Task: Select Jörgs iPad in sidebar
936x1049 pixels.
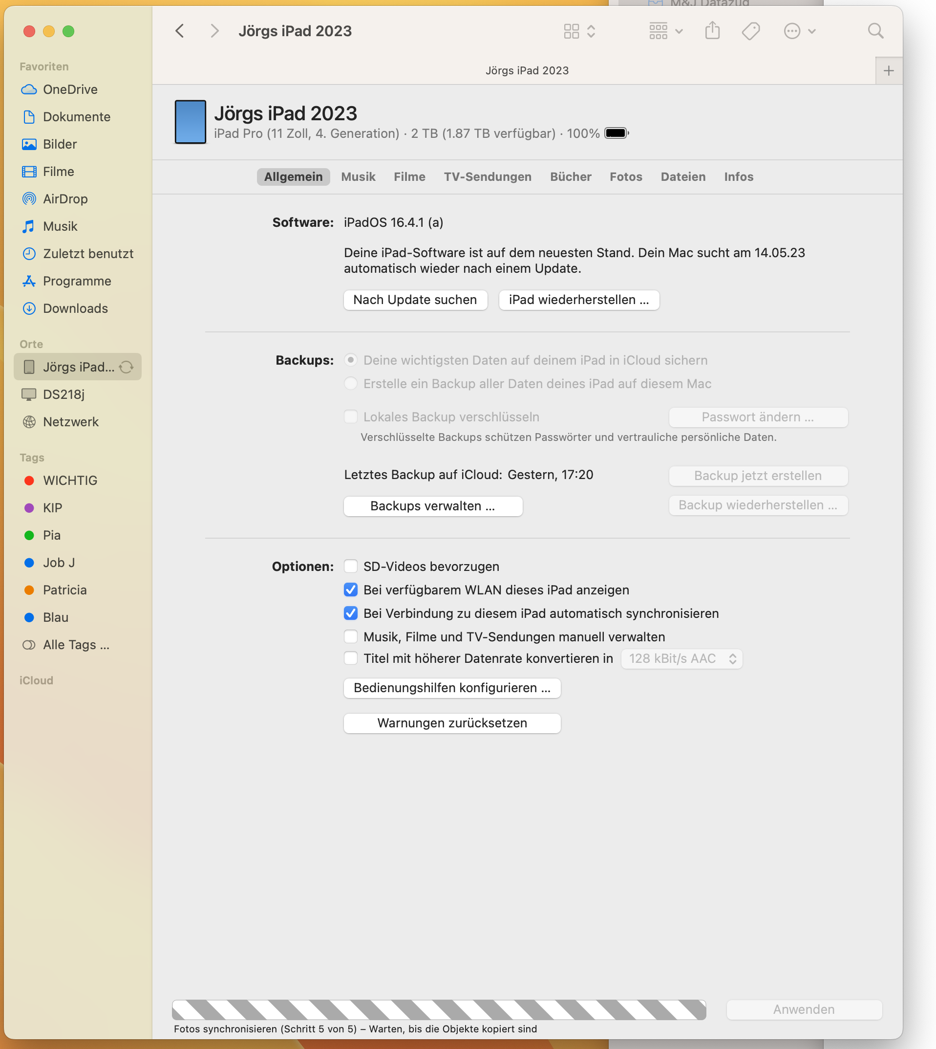Action: pos(78,367)
